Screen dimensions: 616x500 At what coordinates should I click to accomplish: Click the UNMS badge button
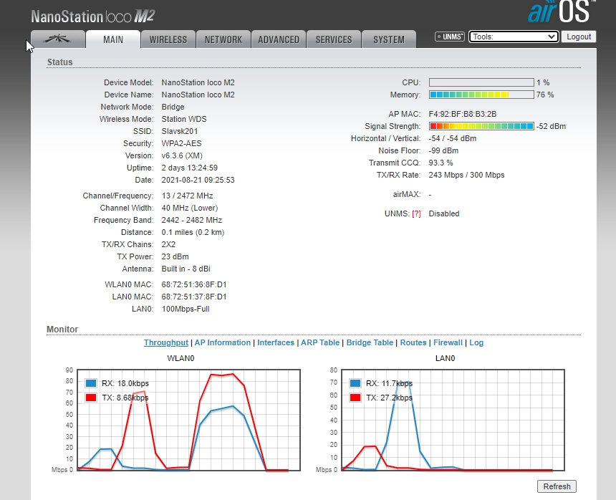point(450,37)
